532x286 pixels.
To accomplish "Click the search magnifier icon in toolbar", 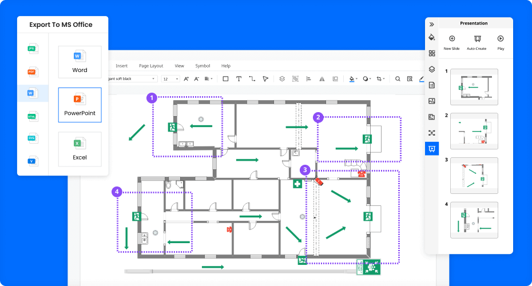I will pyautogui.click(x=398, y=79).
